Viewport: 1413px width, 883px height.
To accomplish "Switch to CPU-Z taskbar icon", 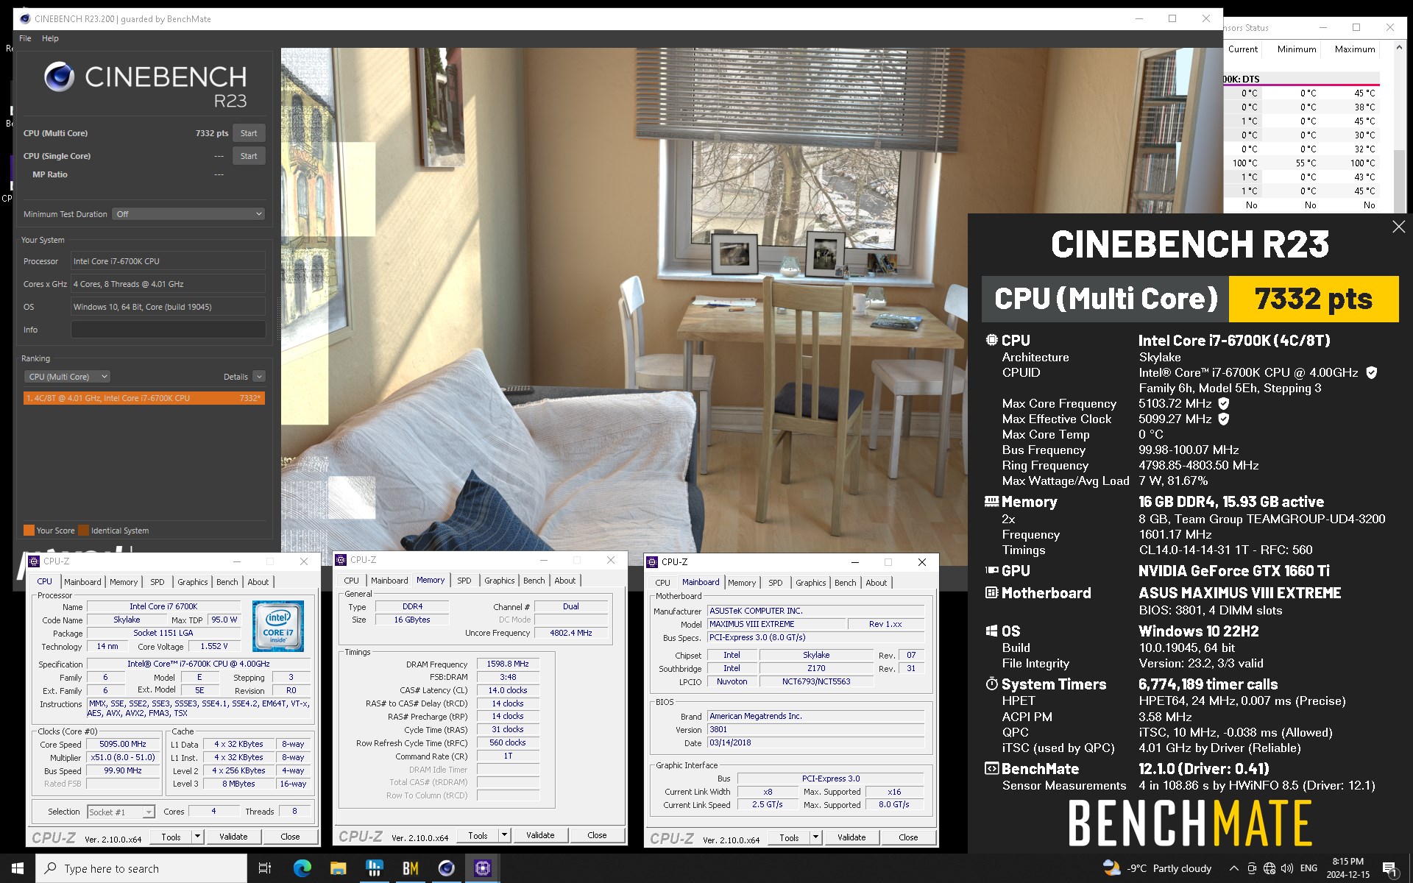I will pyautogui.click(x=482, y=868).
